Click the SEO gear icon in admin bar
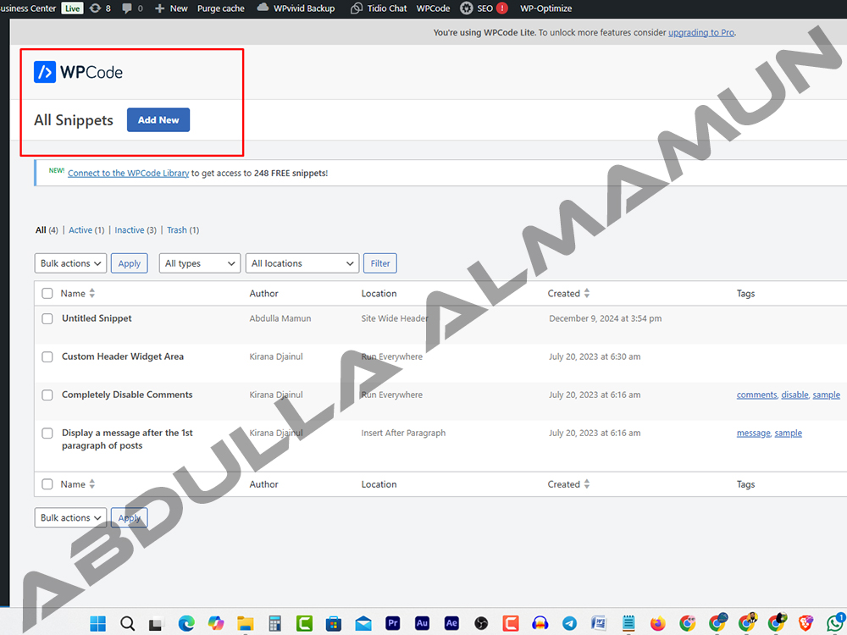This screenshot has height=635, width=847. pos(467,8)
